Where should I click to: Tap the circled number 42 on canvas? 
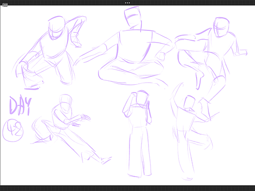coord(13,130)
